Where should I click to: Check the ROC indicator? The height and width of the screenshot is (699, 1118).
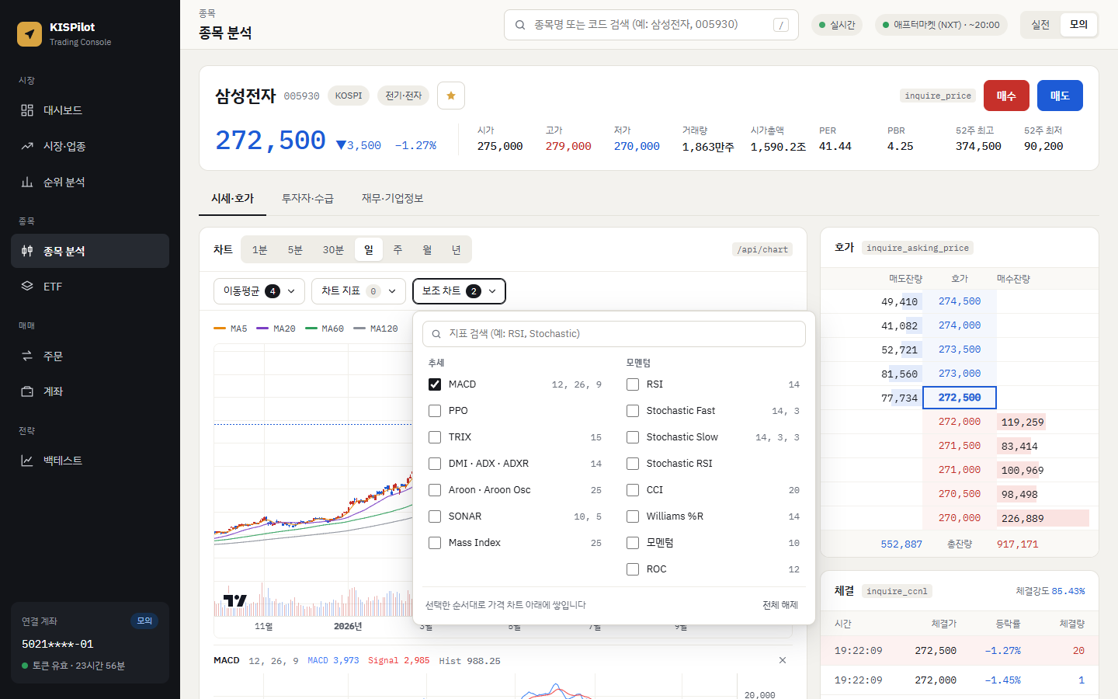(633, 569)
